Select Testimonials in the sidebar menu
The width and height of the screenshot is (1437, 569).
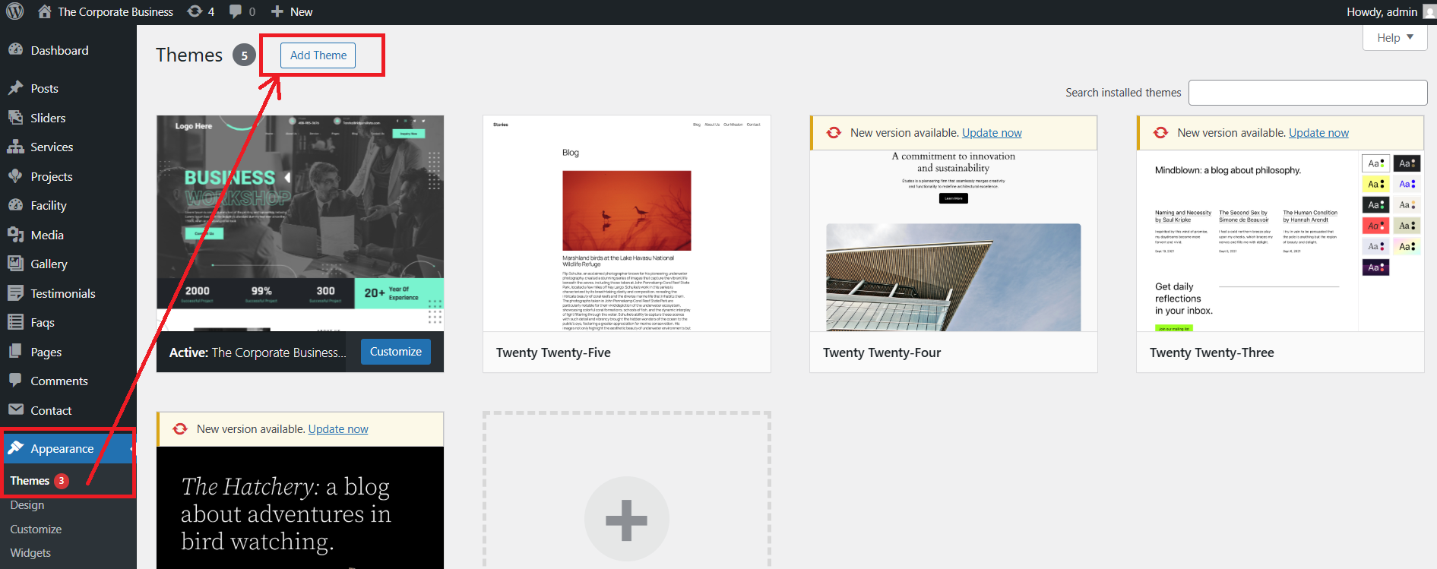pyautogui.click(x=62, y=293)
